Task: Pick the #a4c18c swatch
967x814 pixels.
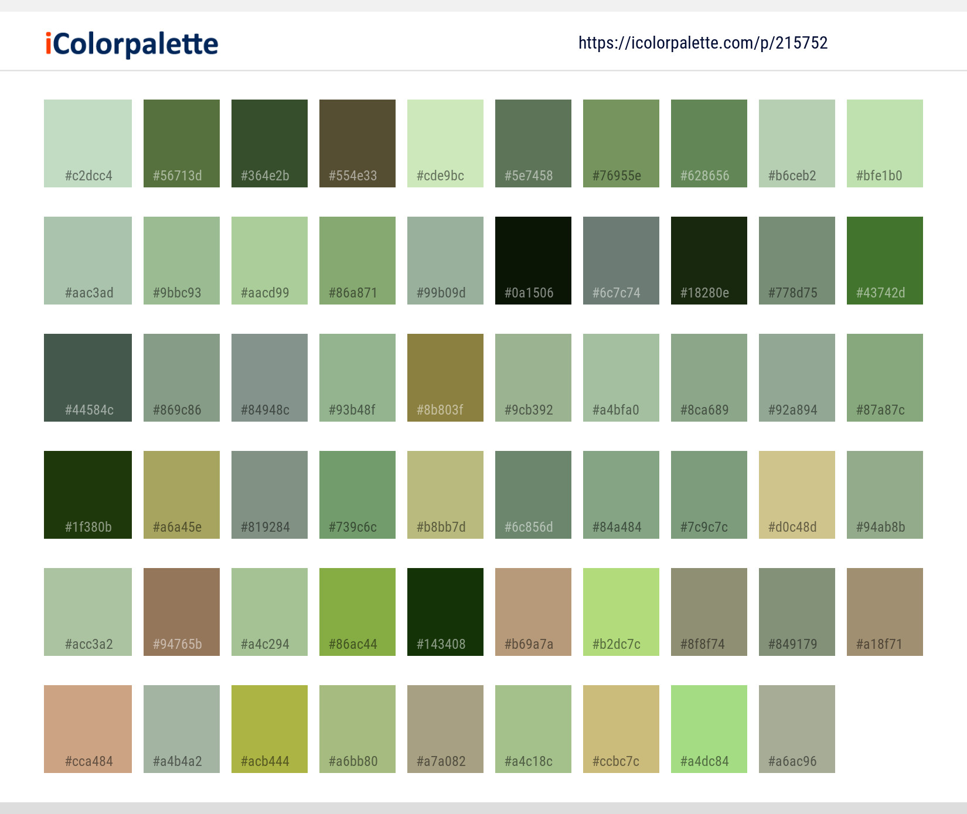Action: point(533,729)
